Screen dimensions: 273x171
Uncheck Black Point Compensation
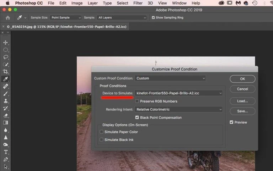137,118
